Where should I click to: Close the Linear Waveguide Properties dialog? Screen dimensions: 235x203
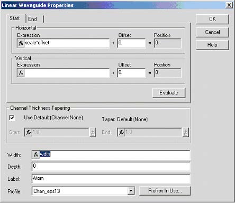229,5
